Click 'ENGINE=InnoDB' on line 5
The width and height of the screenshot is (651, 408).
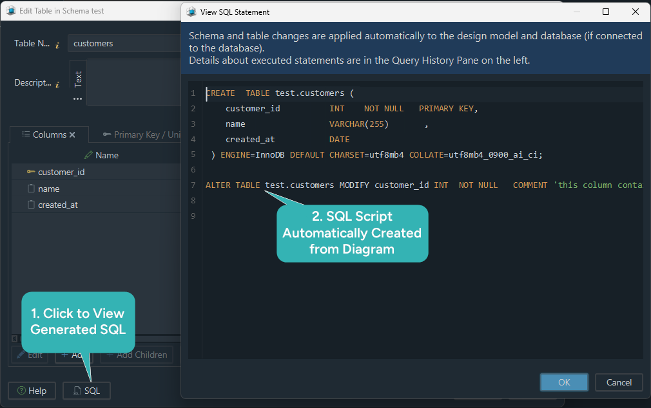[x=252, y=154]
